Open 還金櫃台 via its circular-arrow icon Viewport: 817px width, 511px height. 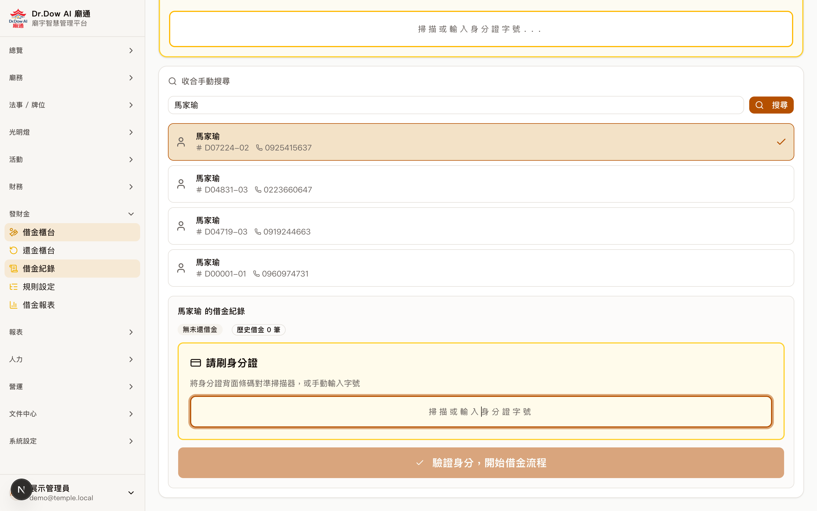(x=14, y=250)
